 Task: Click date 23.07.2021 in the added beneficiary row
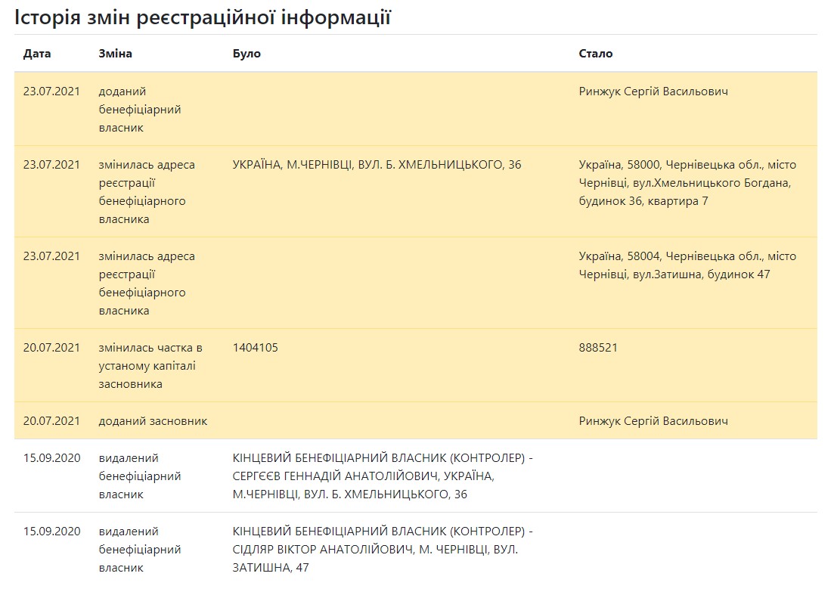pyautogui.click(x=51, y=91)
